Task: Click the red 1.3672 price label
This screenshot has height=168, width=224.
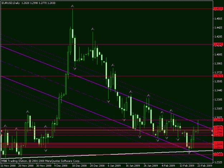Action: click(218, 76)
